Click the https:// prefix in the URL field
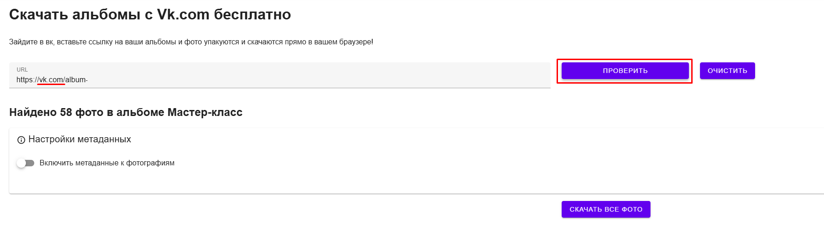Image resolution: width=824 pixels, height=231 pixels. point(27,79)
